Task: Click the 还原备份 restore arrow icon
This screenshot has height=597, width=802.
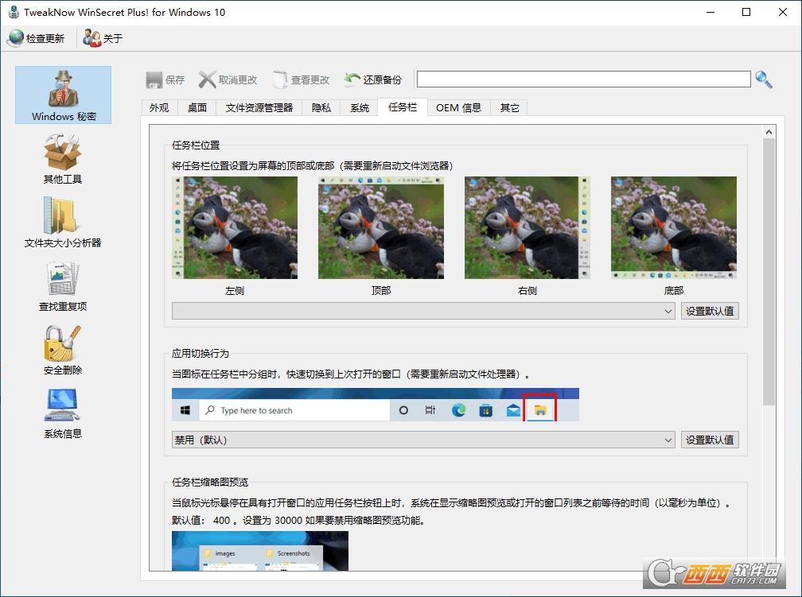Action: coord(352,79)
